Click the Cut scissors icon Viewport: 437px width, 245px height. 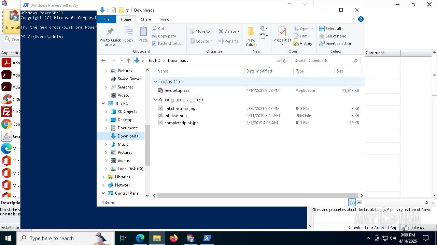154,29
